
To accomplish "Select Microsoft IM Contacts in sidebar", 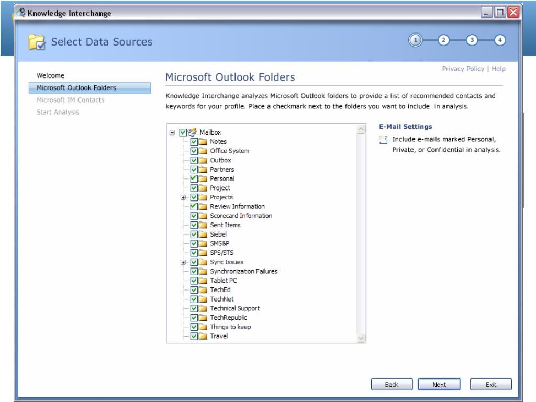I will (x=71, y=100).
